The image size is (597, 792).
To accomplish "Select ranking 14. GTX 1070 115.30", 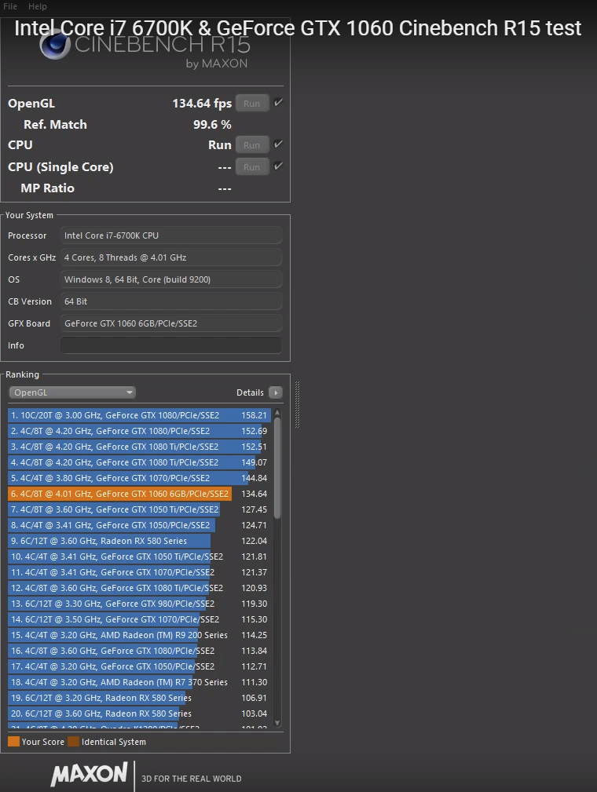I will (x=140, y=619).
